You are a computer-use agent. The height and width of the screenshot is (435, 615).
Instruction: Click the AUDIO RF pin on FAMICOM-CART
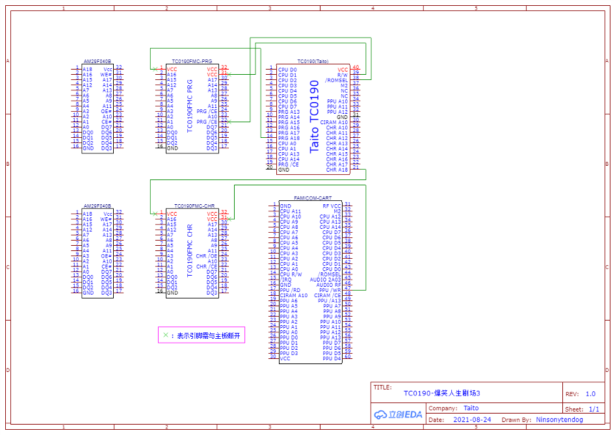(329, 285)
